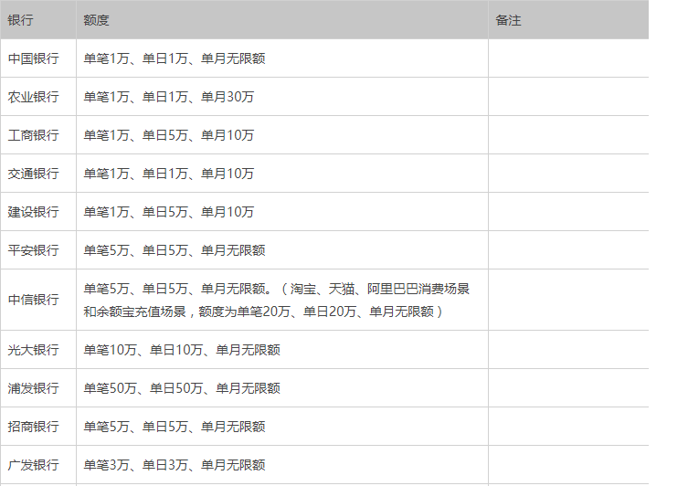Click 浦发银行 limit 单笔50万、单日50万
This screenshot has height=486, width=688.
[x=182, y=388]
